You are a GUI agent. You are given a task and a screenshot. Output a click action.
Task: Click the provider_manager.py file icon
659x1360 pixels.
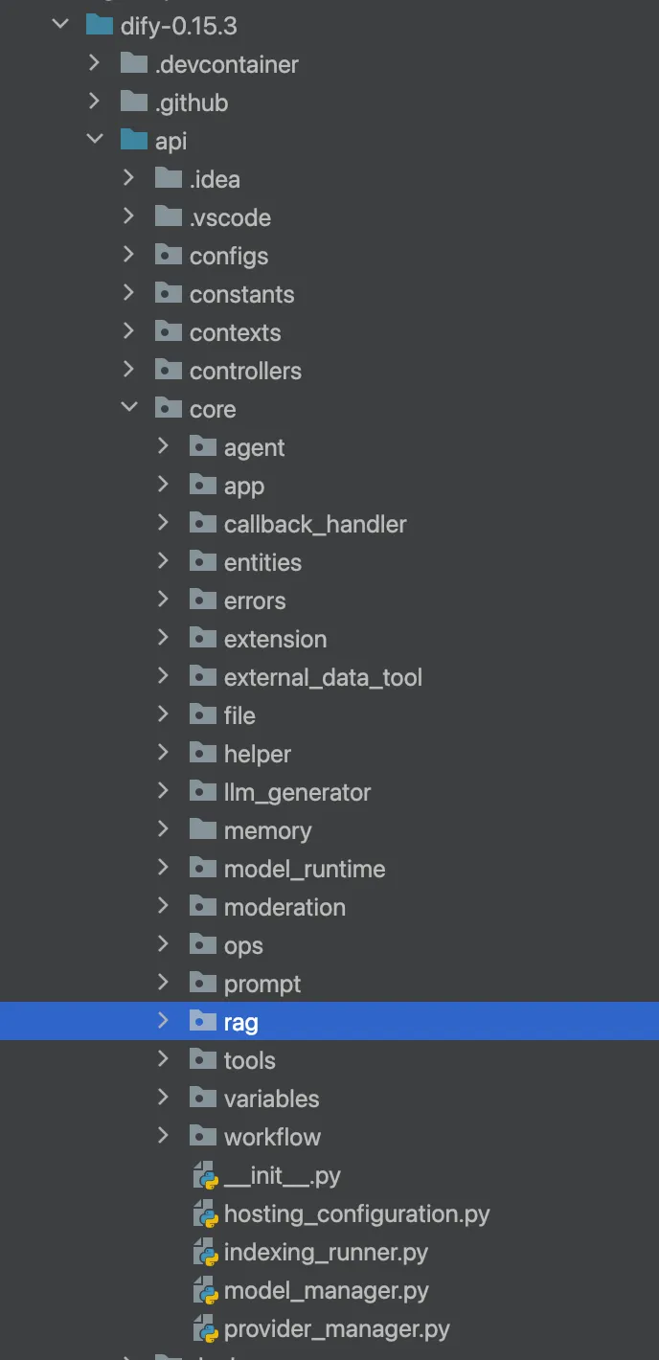(x=206, y=1329)
